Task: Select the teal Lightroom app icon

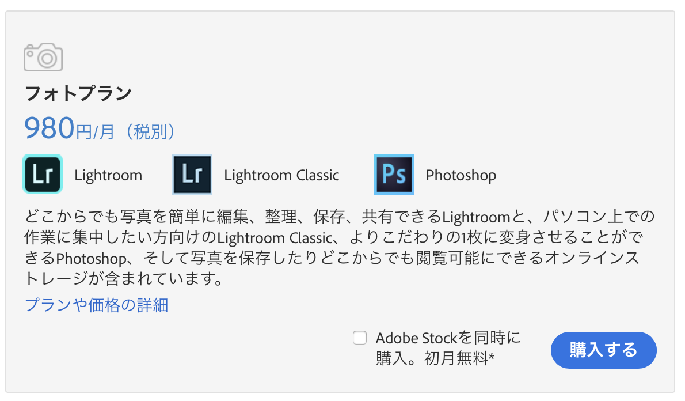Action: click(x=43, y=174)
